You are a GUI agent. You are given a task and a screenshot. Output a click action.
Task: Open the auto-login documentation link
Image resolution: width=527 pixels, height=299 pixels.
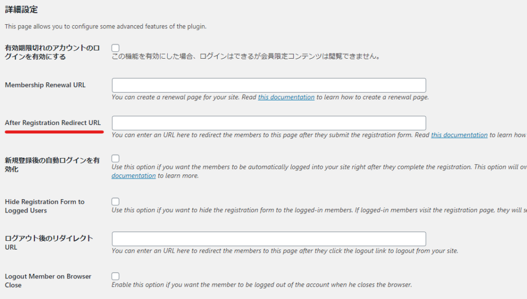134,175
